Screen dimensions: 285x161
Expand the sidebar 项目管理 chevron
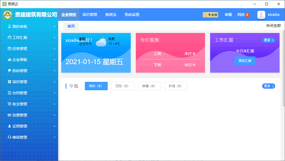[x=54, y=82]
